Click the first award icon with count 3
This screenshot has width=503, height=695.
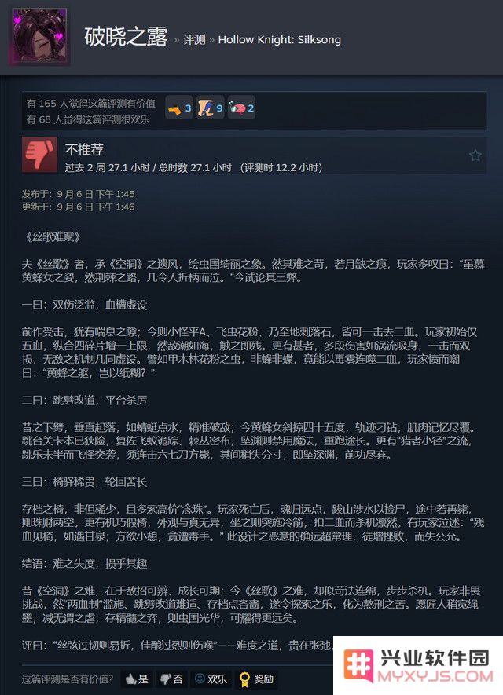(179, 108)
